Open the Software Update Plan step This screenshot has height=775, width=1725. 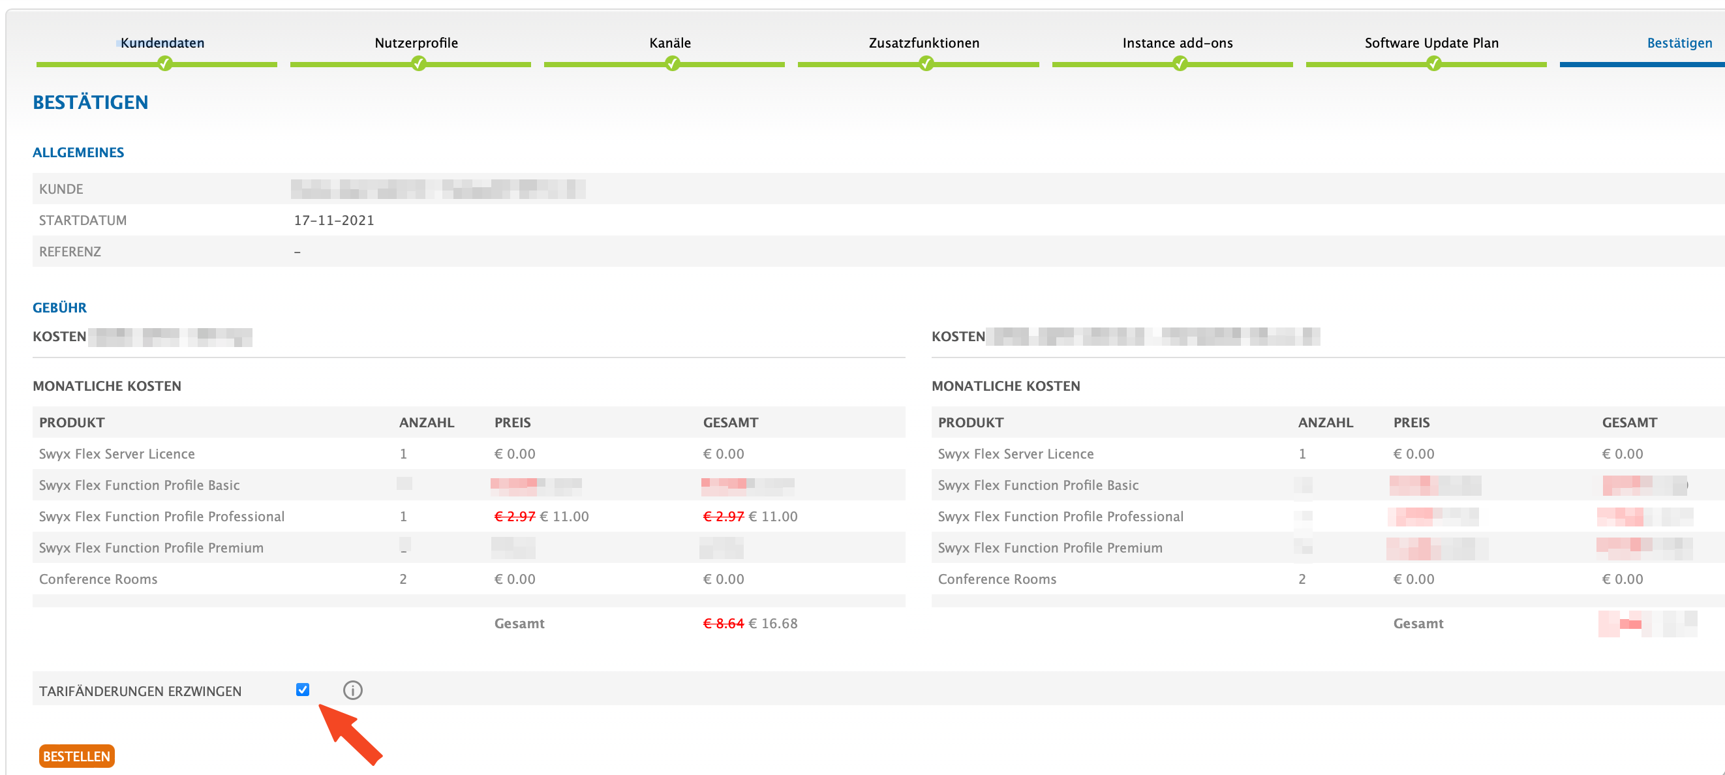point(1431,43)
